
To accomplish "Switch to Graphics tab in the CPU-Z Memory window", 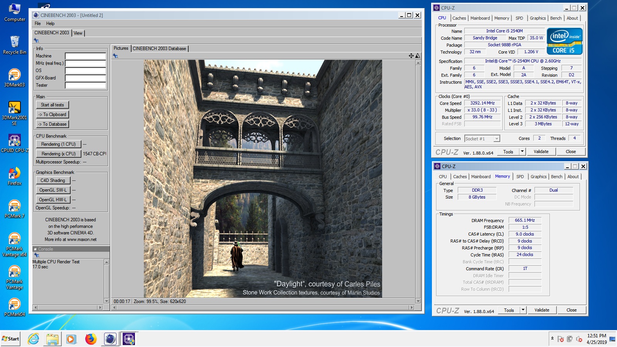I will coord(538,177).
